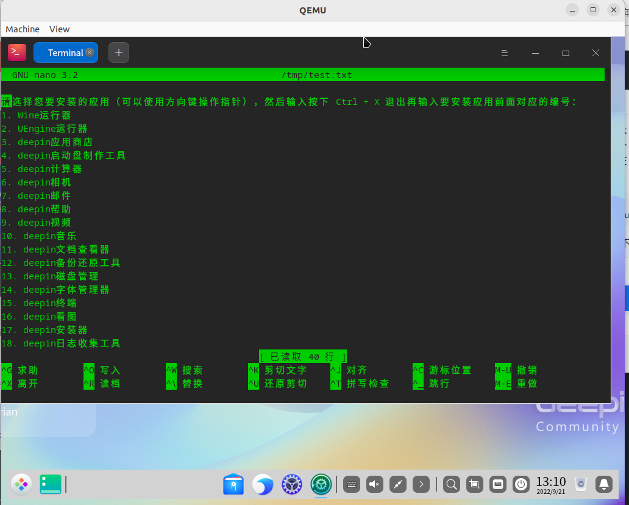Click the ^W 搜索 shortcut label
This screenshot has height=505, width=629.
pos(184,370)
